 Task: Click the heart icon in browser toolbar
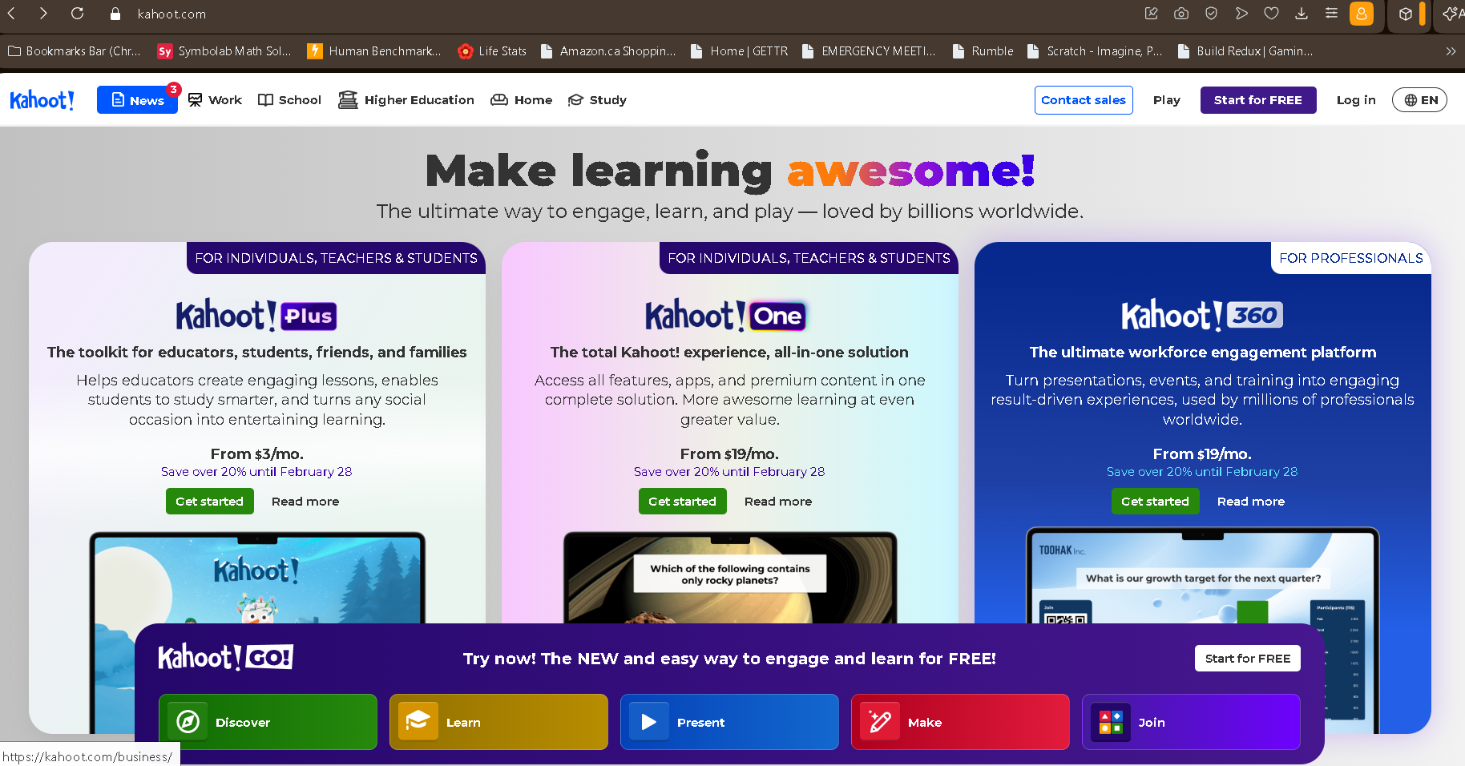coord(1271,14)
